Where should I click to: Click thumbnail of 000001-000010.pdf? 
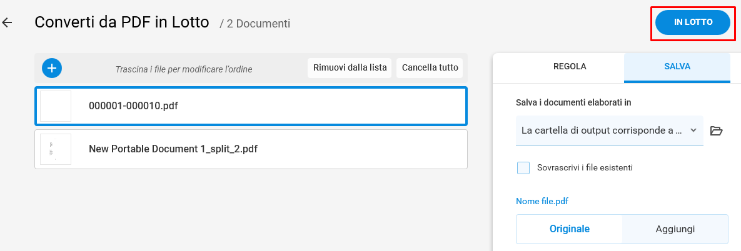pos(56,106)
